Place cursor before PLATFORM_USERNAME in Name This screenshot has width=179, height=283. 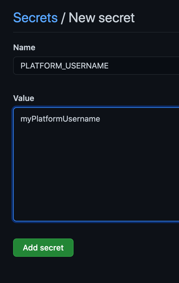pos(21,66)
